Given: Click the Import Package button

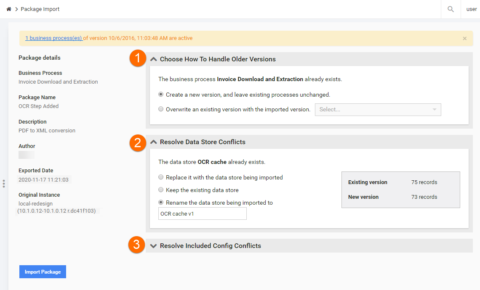Looking at the screenshot, I should [x=43, y=272].
